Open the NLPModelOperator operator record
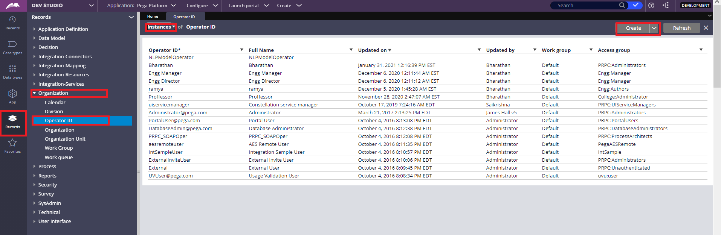This screenshot has height=235, width=721. [x=171, y=57]
